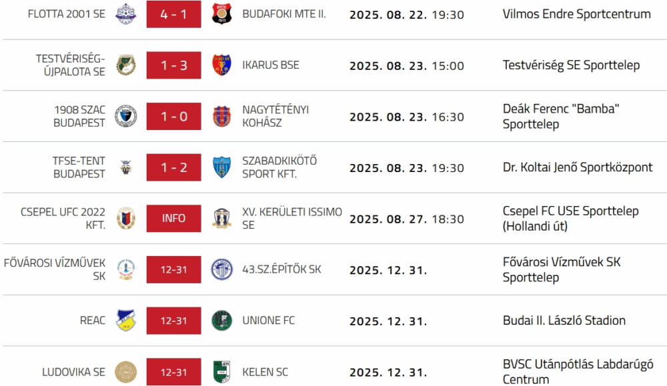This screenshot has height=386, width=667.
Task: Click the Ludovika SE team crest
Action: pyautogui.click(x=125, y=371)
